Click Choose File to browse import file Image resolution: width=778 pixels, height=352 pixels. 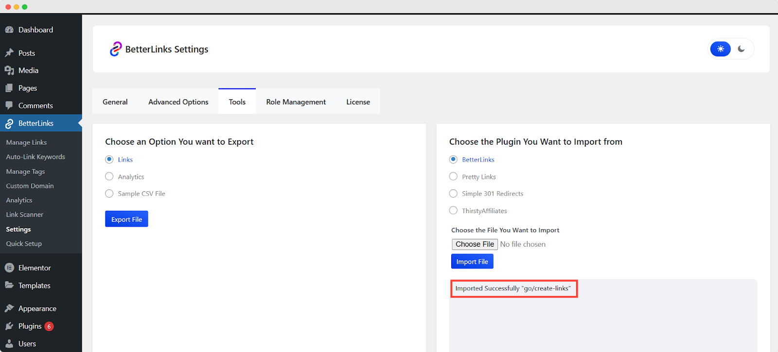pyautogui.click(x=475, y=244)
